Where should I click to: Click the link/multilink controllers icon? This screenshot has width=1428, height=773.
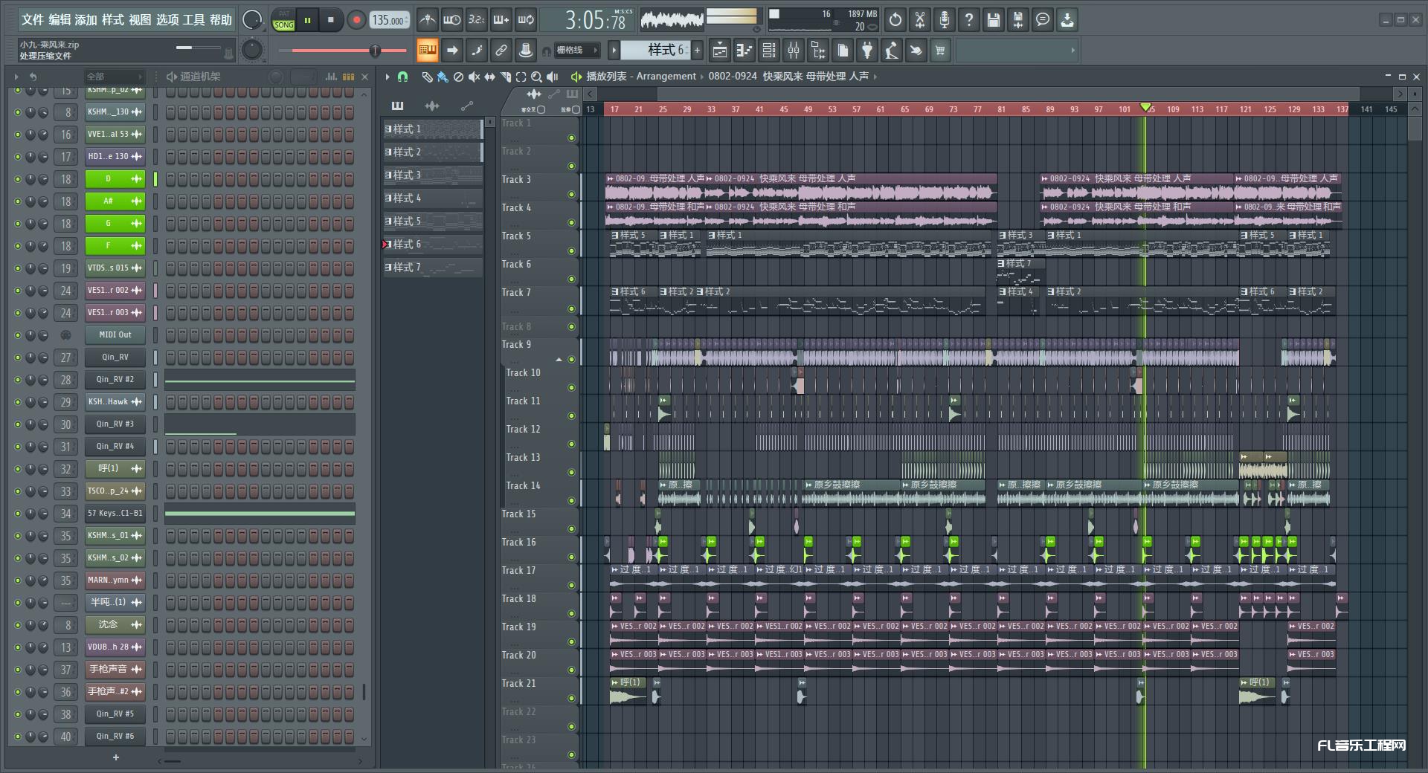(x=501, y=51)
